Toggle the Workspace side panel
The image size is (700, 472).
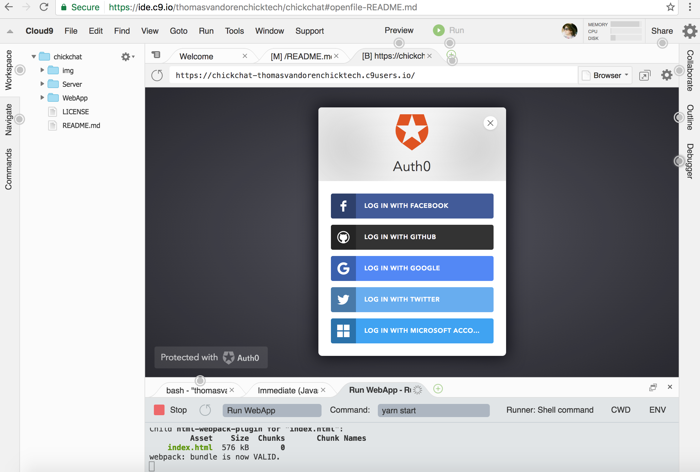tap(8, 70)
